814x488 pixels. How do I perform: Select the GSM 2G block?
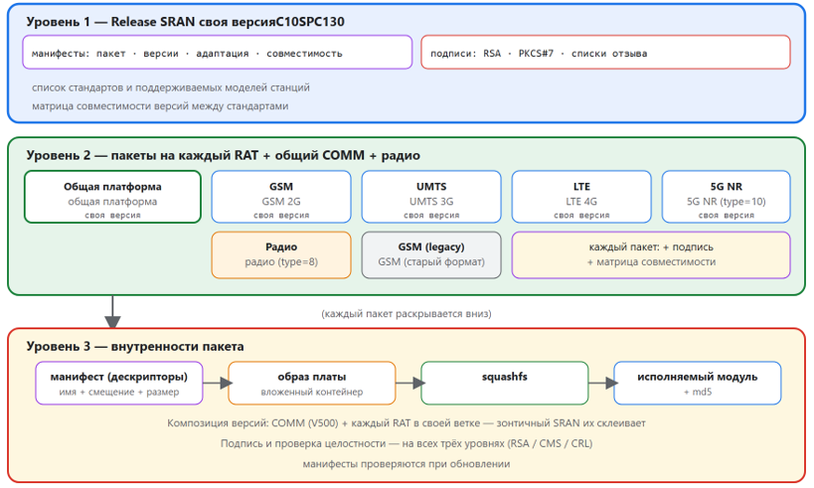coord(281,197)
